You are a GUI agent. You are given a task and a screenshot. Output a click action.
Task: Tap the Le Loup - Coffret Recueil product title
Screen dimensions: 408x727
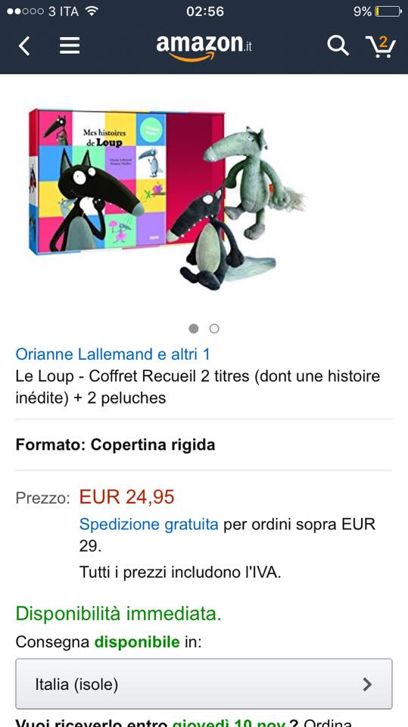click(198, 387)
